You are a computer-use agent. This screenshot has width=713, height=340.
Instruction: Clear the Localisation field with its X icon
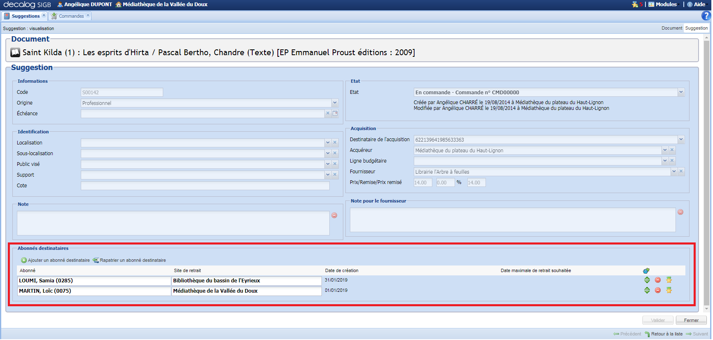click(x=335, y=143)
